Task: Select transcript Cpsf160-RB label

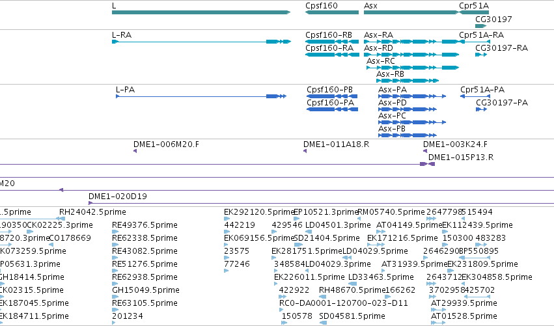Action: [329, 35]
